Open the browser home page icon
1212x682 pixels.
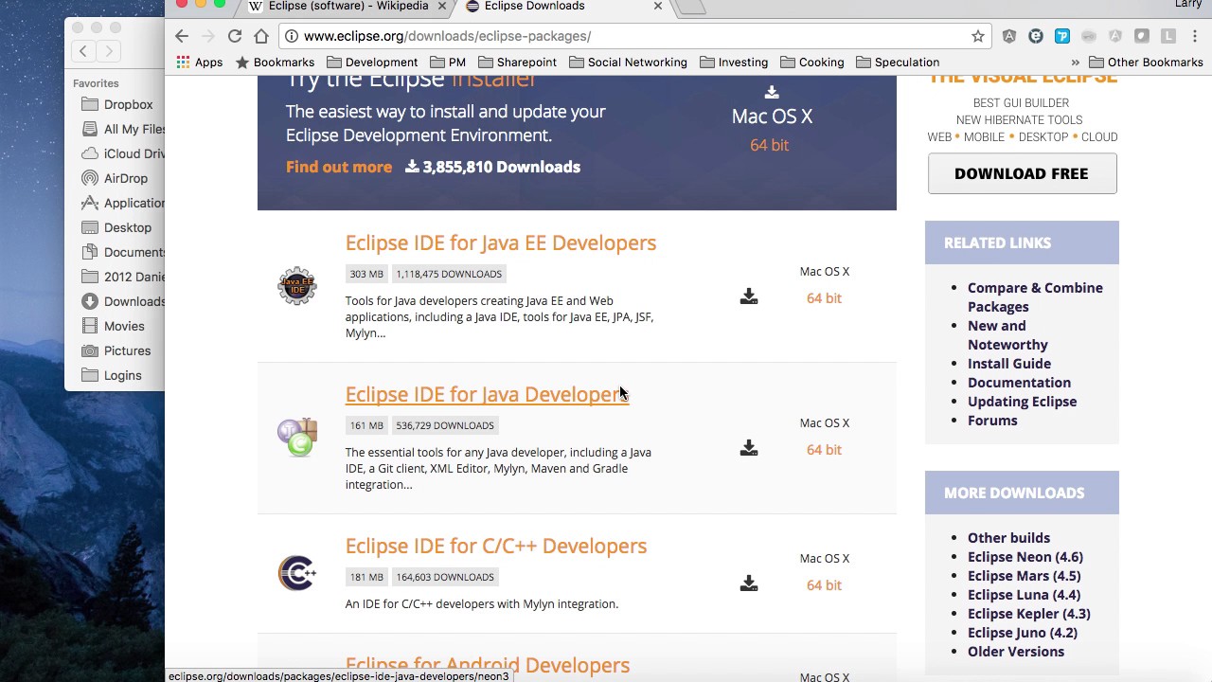coord(261,36)
